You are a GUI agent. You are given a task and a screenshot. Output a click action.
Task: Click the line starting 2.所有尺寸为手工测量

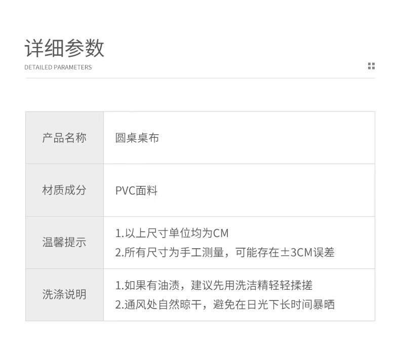(x=225, y=252)
